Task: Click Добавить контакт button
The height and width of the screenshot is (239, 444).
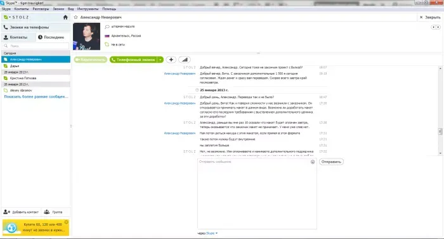Action: coord(21,212)
